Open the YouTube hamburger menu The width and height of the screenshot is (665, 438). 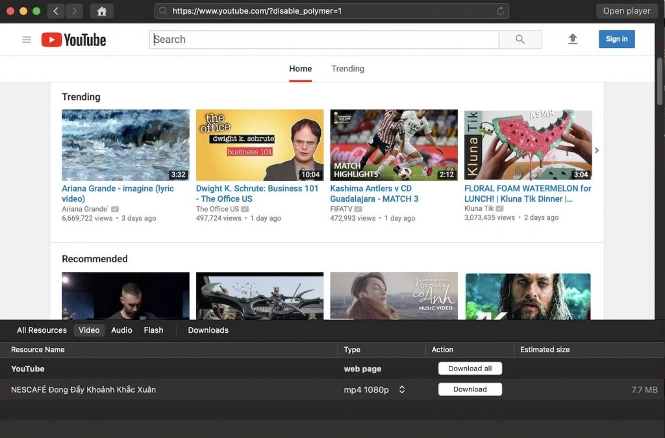click(27, 40)
